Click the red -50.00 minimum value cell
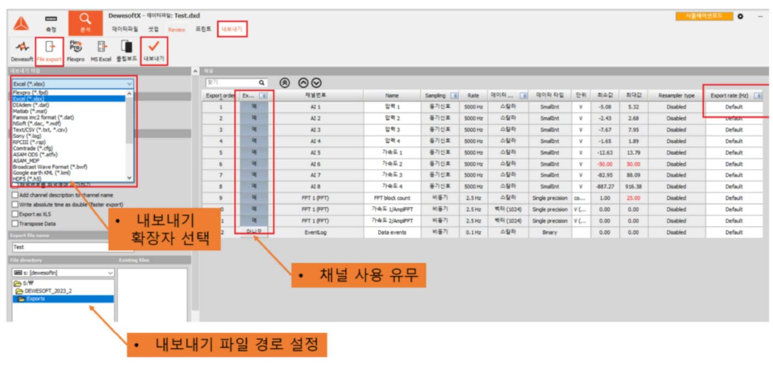This screenshot has width=773, height=366. 605,163
